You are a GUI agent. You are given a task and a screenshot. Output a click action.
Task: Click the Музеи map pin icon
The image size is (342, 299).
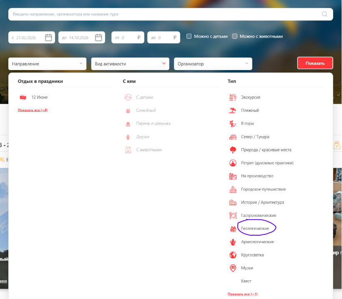tap(233, 268)
